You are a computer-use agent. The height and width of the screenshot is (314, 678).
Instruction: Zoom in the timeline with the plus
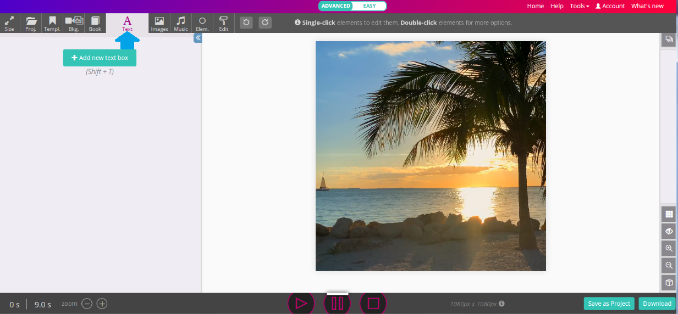[x=102, y=304]
